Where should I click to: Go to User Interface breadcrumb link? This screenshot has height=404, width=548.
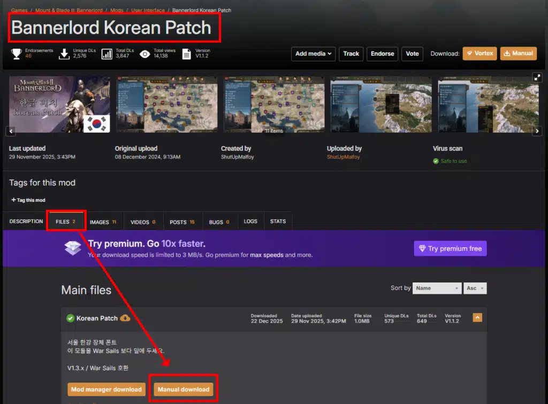tap(148, 11)
